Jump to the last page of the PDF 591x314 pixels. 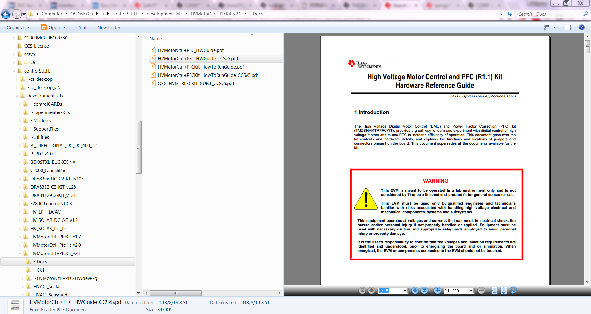pos(425,290)
